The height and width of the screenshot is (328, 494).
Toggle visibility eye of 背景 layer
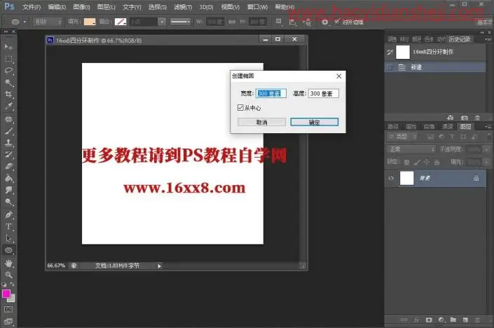[x=391, y=178]
